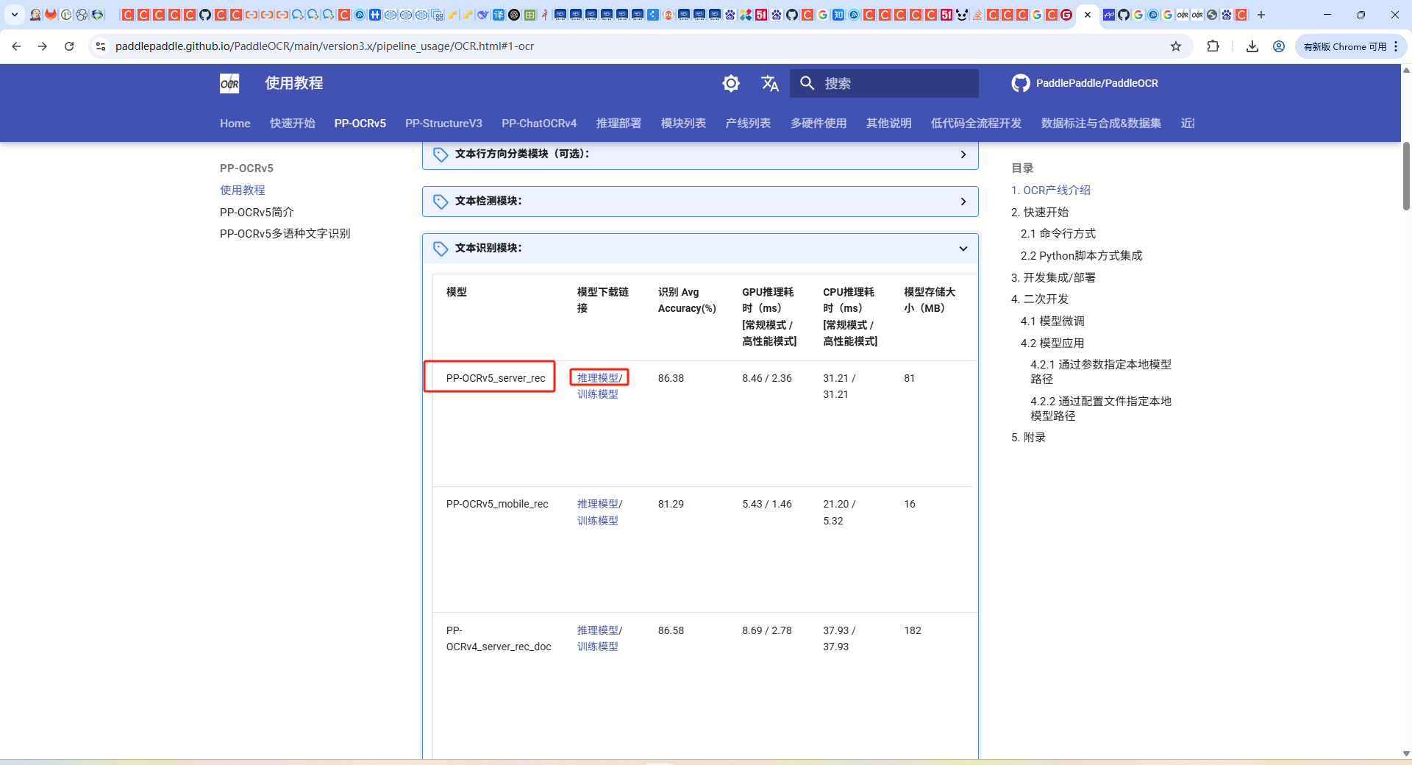
Task: Collapse the 文本识别模块 section chevron
Action: coord(963,249)
